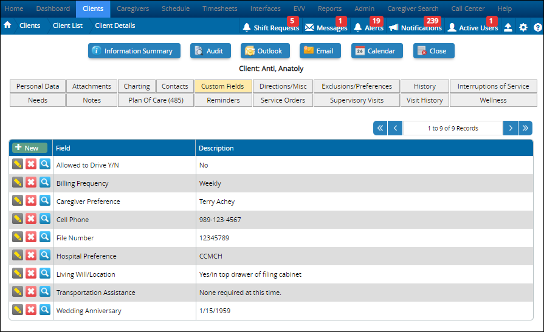The width and height of the screenshot is (544, 332).
Task: Delete the Wedding Anniversary row
Action: (x=31, y=310)
